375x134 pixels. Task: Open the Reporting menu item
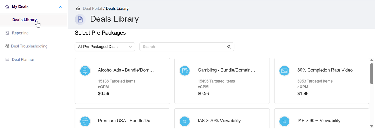click(x=20, y=33)
